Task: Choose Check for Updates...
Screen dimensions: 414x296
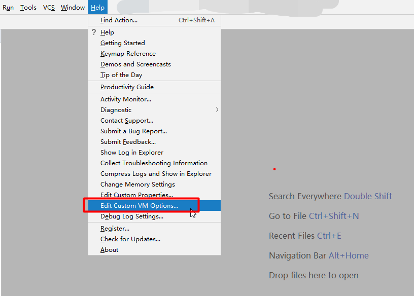Action: pyautogui.click(x=154, y=239)
